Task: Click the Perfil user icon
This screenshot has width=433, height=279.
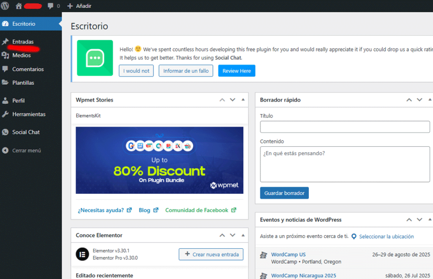Action: point(5,100)
